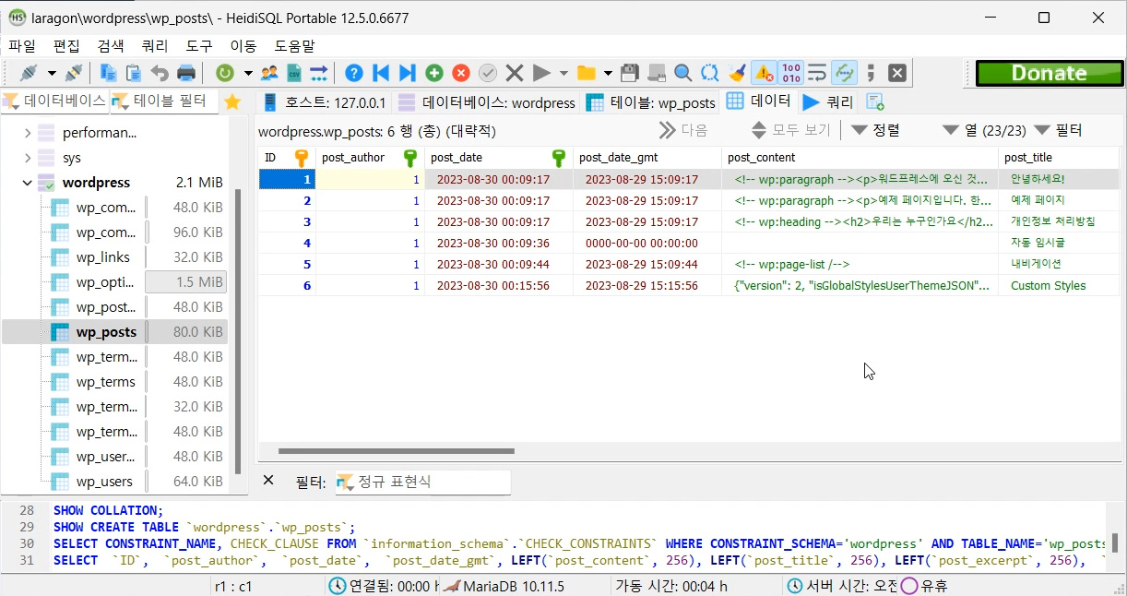Open the 도구 menu
The height and width of the screenshot is (596, 1127).
[199, 45]
